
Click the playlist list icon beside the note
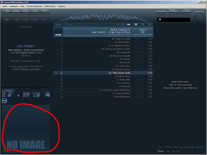pyautogui.click(x=123, y=25)
